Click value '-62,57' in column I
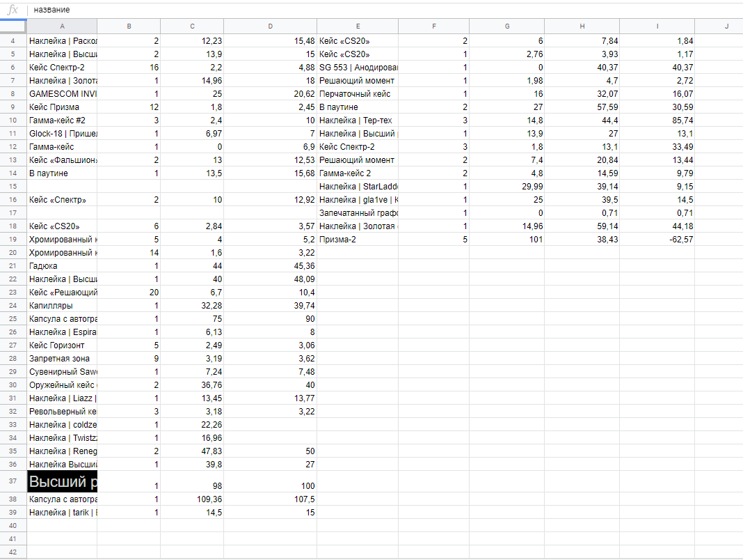743x560 pixels. click(681, 240)
